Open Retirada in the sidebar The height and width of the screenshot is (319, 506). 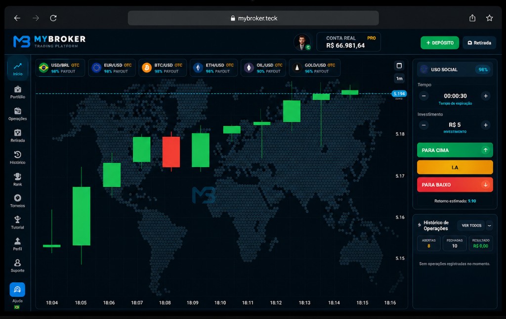pos(18,136)
